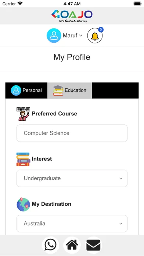The height and width of the screenshot is (256, 144).
Task: Click the GOAJO logo
Action: coord(72,16)
